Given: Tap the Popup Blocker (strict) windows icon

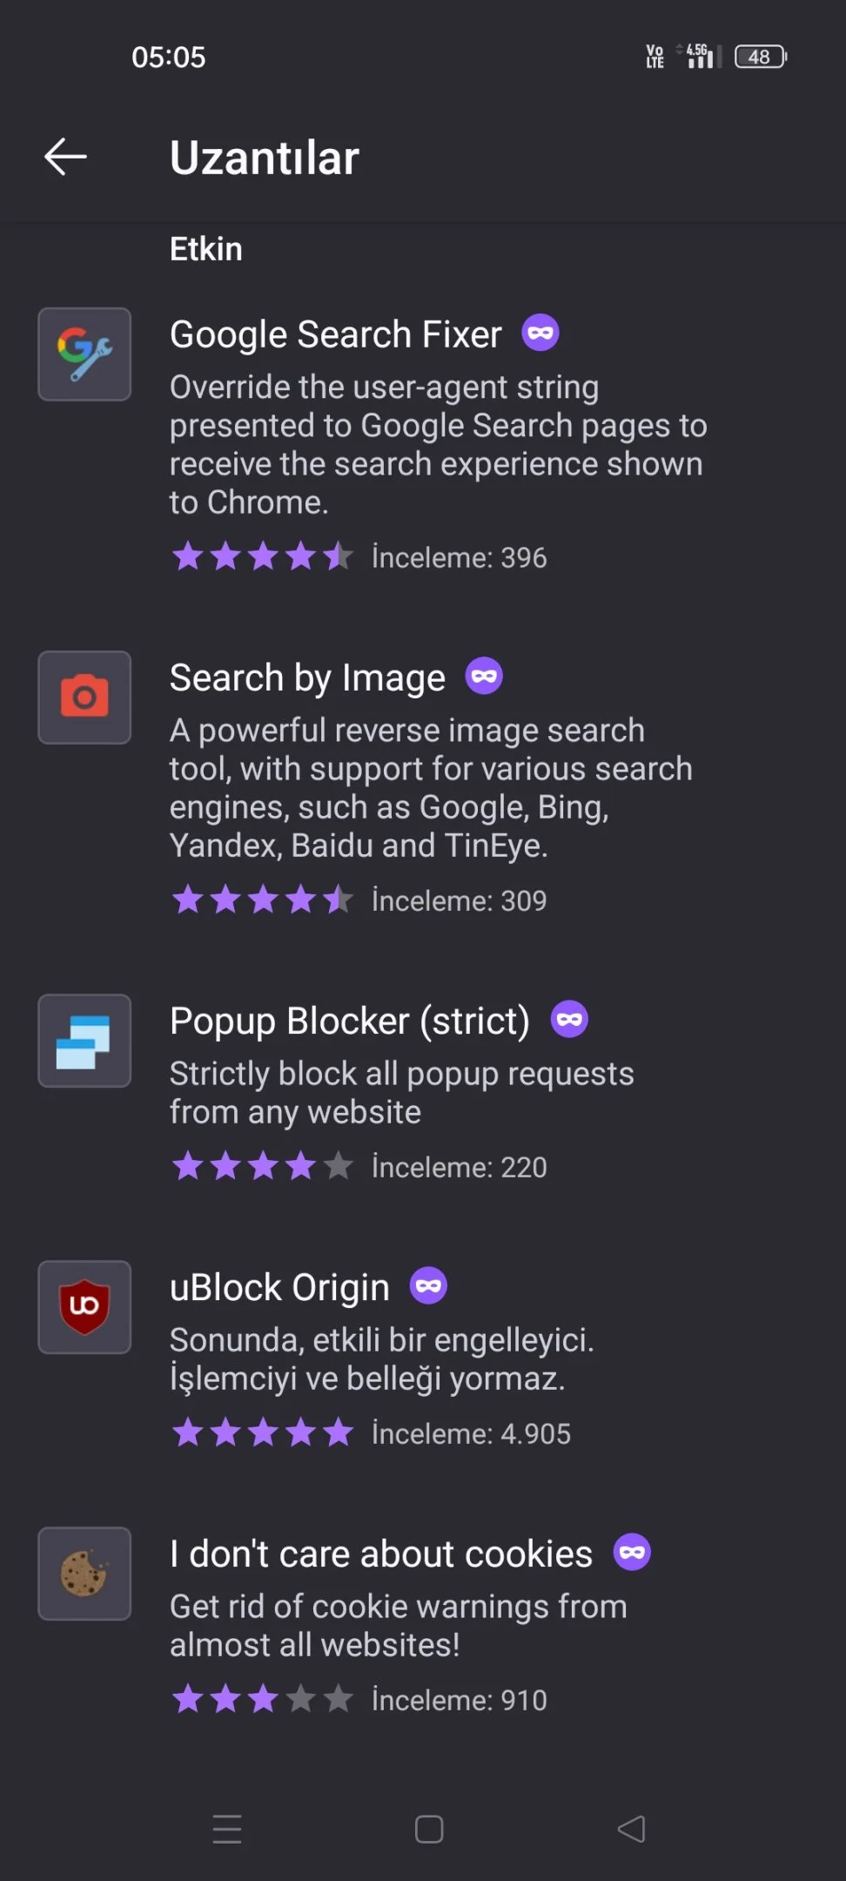Looking at the screenshot, I should [84, 1041].
